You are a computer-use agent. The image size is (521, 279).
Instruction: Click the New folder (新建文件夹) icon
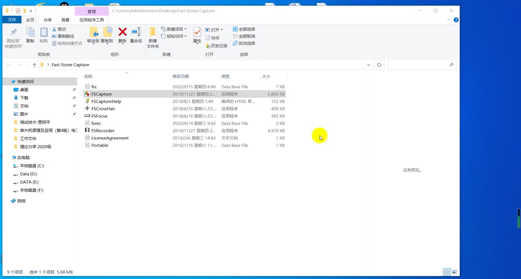[x=153, y=38]
